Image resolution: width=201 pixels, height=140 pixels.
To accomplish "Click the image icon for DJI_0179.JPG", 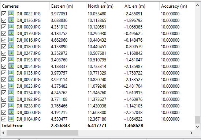I will (11, 33).
